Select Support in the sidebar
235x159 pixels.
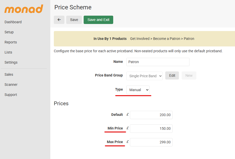(11, 95)
